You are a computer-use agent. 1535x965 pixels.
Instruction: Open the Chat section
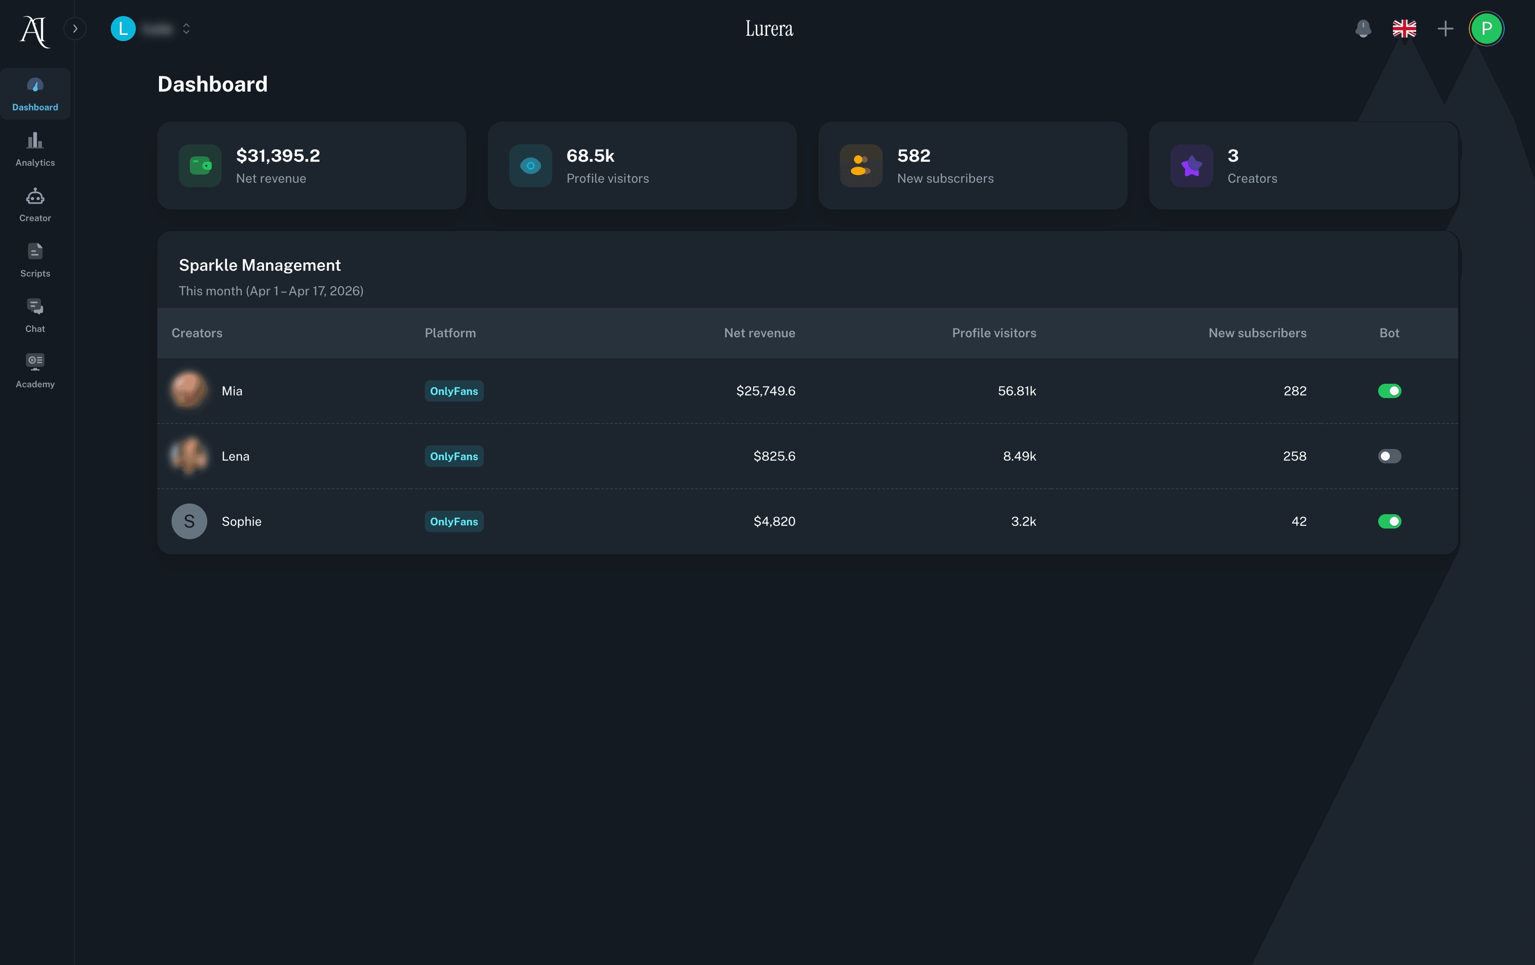(35, 314)
